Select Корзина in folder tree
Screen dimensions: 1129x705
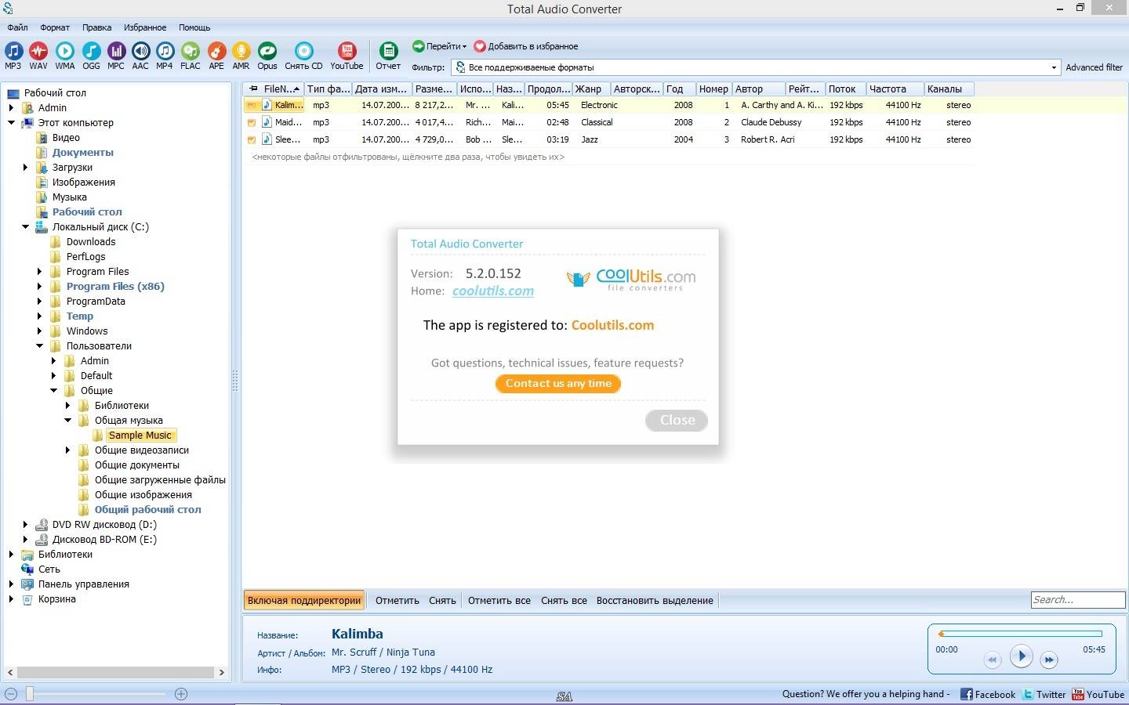pyautogui.click(x=57, y=599)
